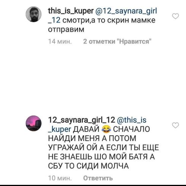
Task: Open the bold 12_saynara_girl_12 username
Action: 81,120
